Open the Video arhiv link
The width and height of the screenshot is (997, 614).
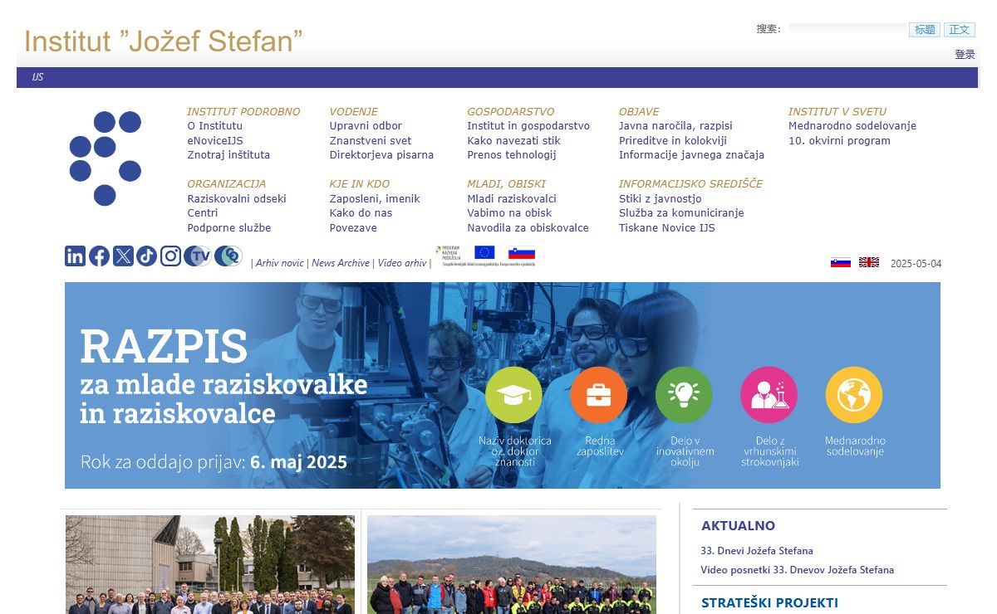point(402,263)
